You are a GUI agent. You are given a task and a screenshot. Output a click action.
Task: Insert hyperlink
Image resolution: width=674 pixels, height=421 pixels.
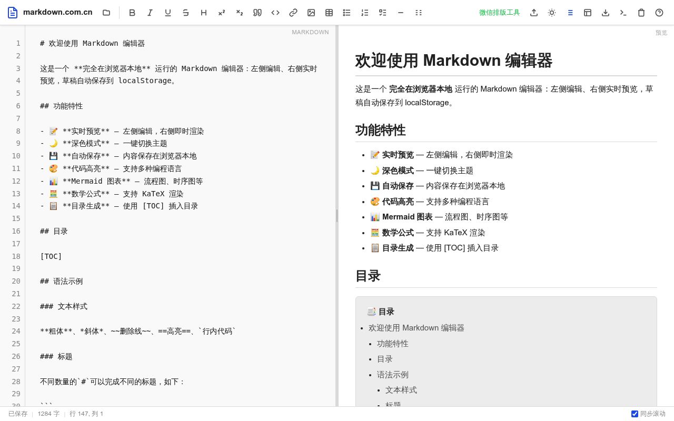[293, 13]
